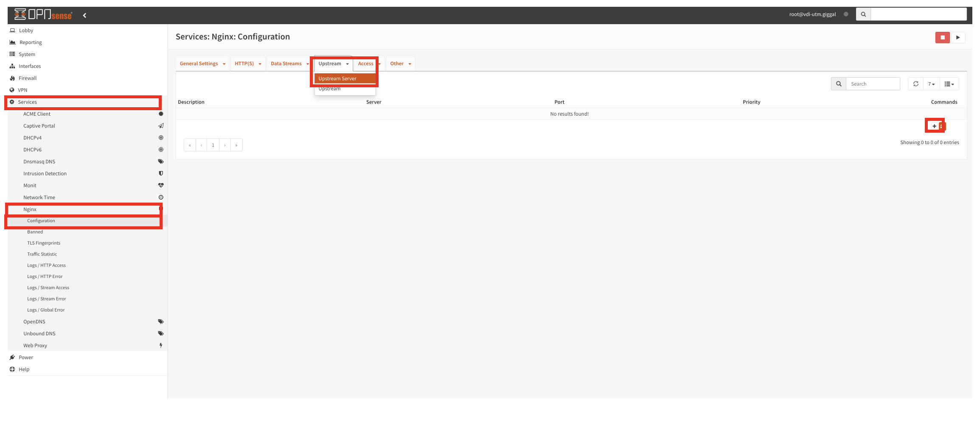The height and width of the screenshot is (423, 977).
Task: Select page 1 in pagination
Action: (x=213, y=145)
